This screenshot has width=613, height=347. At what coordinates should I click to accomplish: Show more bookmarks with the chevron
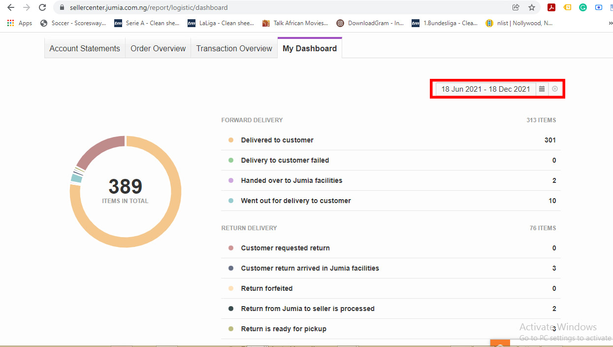[611, 23]
